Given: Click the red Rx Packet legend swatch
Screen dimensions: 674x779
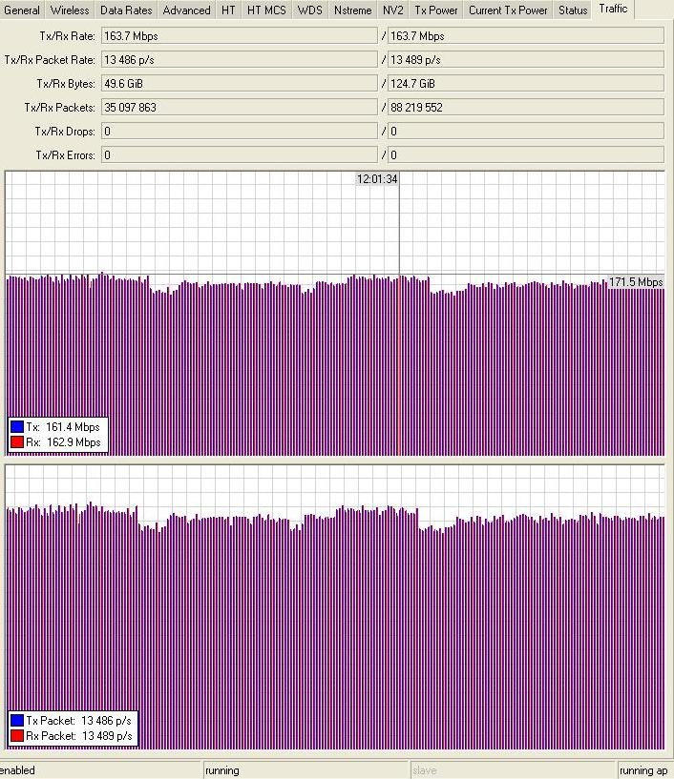Looking at the screenshot, I should point(17,736).
